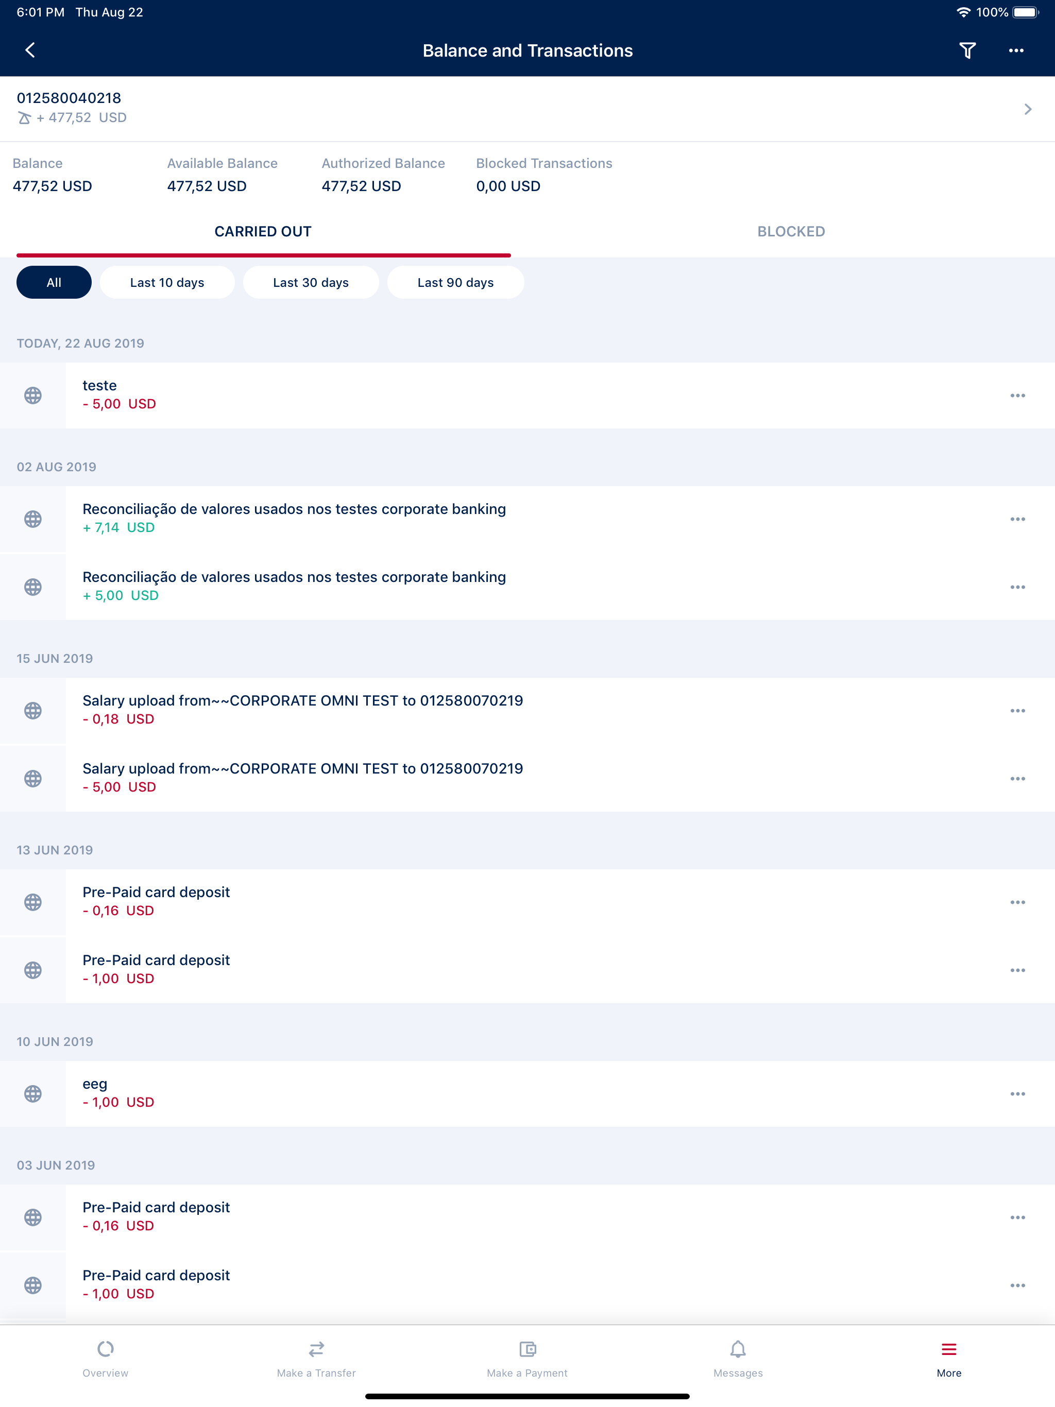
Task: Switch to the CARRIED OUT tab
Action: coord(263,232)
